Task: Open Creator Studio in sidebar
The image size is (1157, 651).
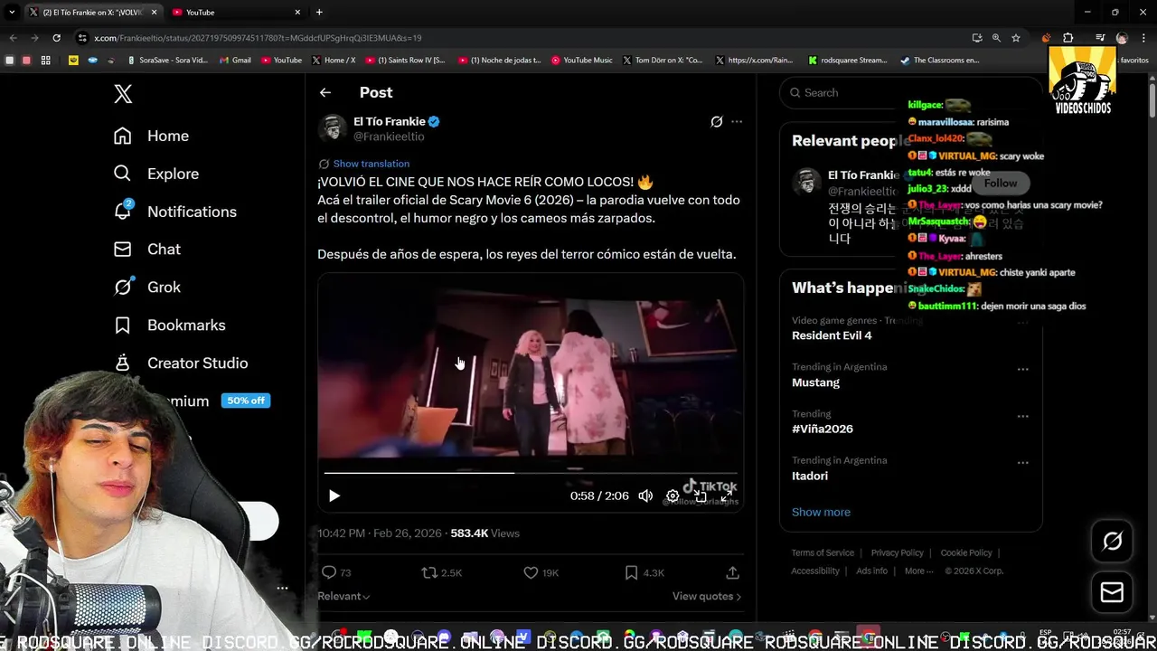Action: [x=180, y=363]
